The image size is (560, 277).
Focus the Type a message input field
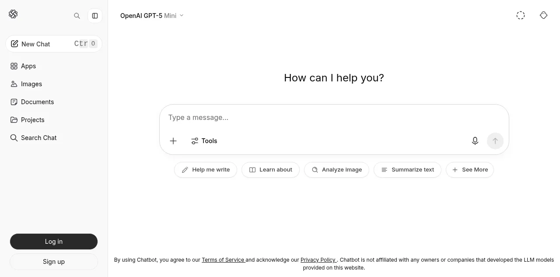334,117
